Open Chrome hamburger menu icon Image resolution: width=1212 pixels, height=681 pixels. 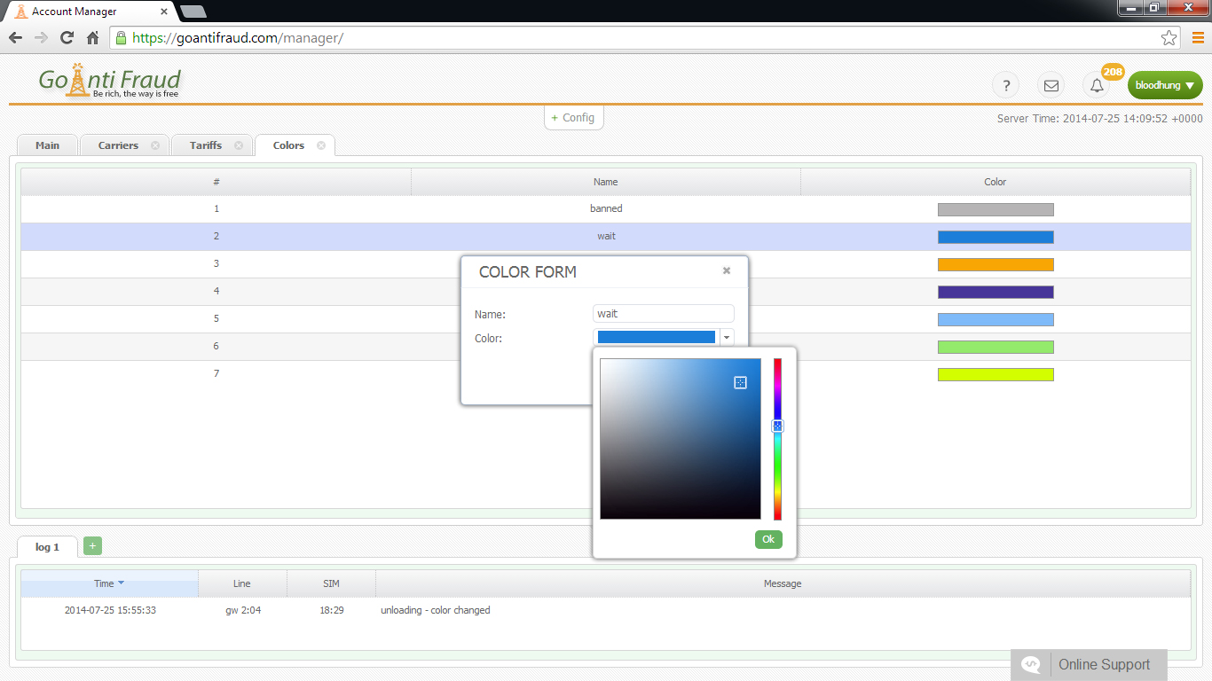(x=1198, y=38)
